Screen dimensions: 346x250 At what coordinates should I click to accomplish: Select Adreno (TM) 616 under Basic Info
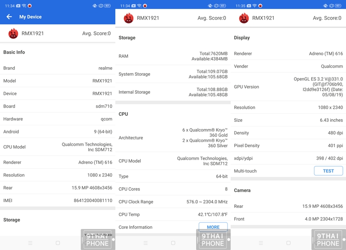point(96,162)
